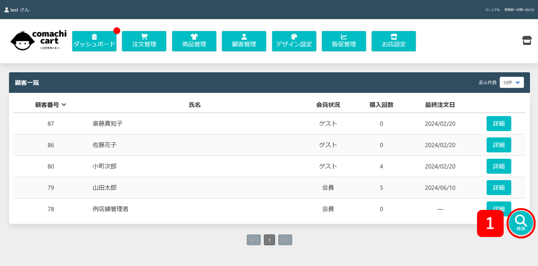The width and height of the screenshot is (538, 266).
Task: Click the name 小町次郎
Action: click(x=105, y=166)
